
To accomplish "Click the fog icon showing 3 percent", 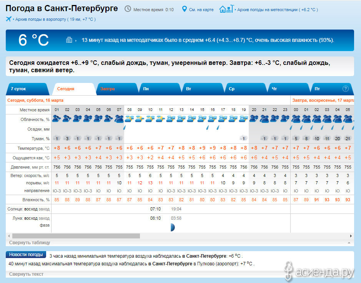I will (67, 138).
